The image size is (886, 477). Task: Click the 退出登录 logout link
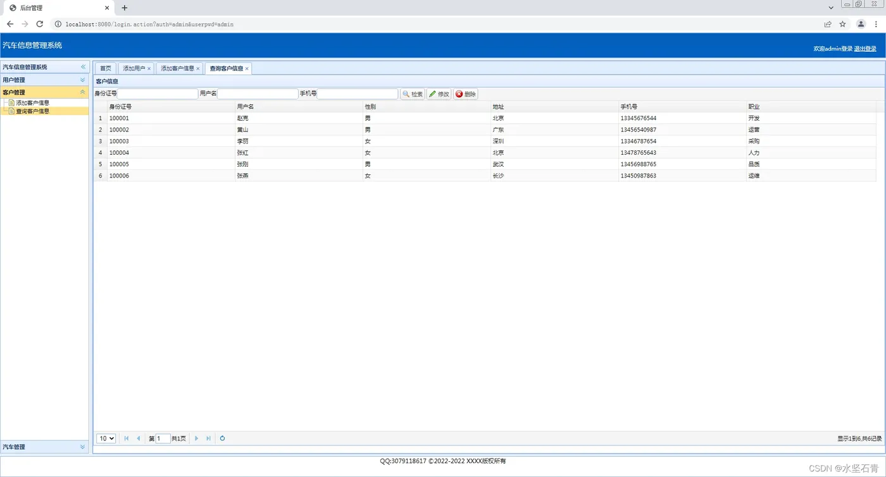pos(865,49)
